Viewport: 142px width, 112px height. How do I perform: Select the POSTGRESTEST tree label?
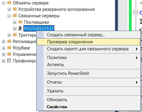[x=39, y=29]
